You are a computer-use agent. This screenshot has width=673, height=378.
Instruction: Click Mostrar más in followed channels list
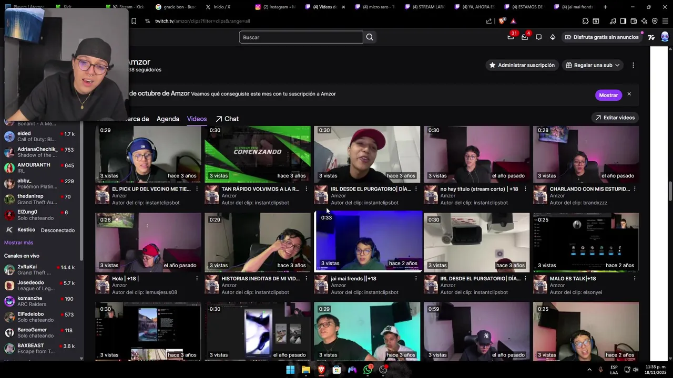18,243
